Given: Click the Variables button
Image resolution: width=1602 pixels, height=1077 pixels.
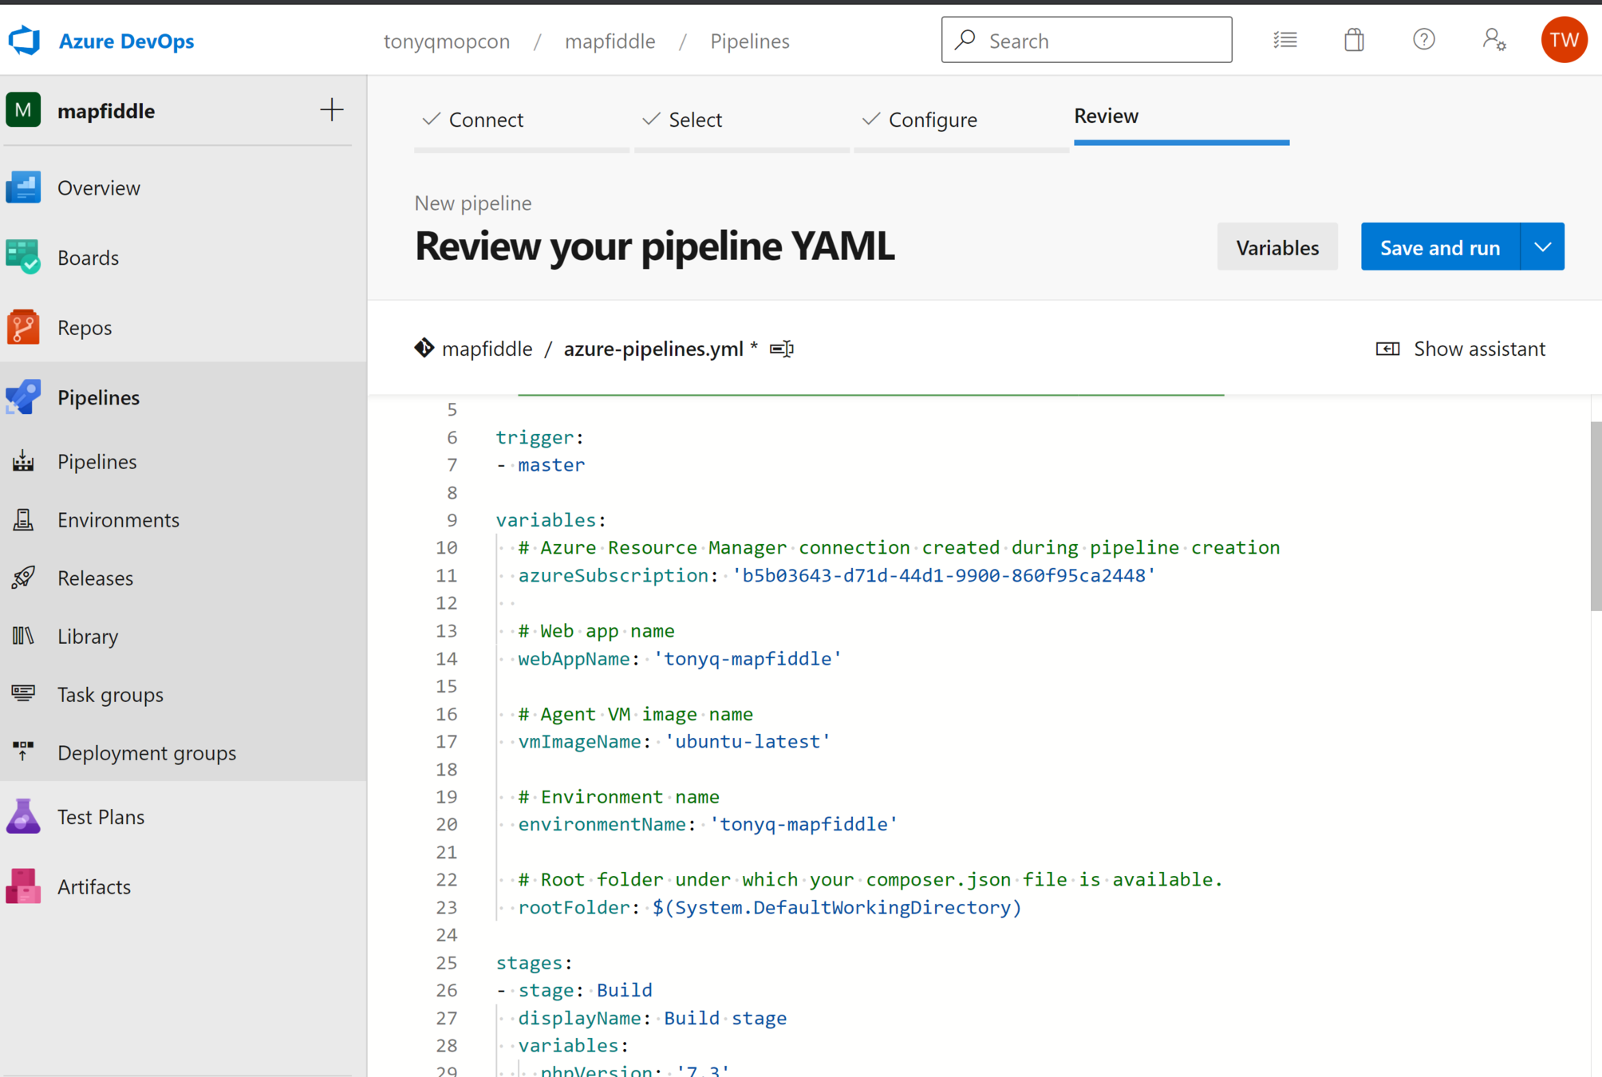Looking at the screenshot, I should 1276,247.
